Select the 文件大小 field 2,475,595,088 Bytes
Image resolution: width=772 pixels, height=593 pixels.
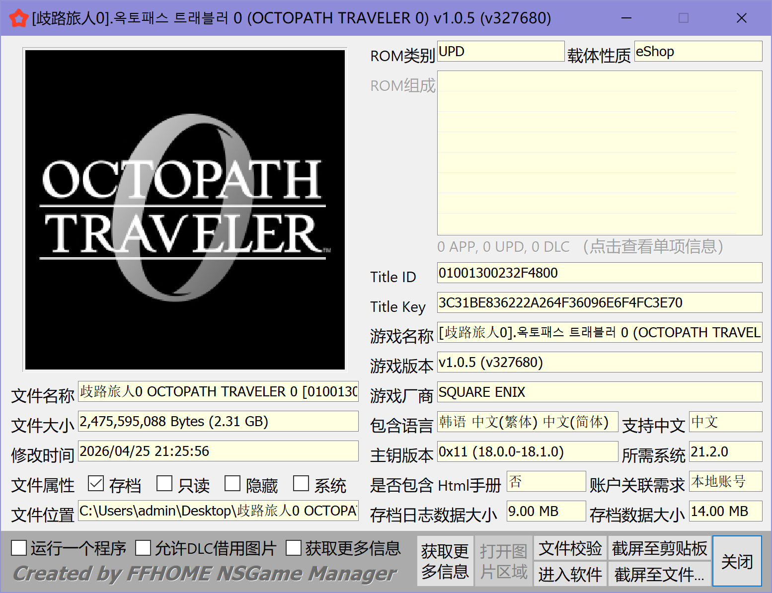[x=218, y=421]
